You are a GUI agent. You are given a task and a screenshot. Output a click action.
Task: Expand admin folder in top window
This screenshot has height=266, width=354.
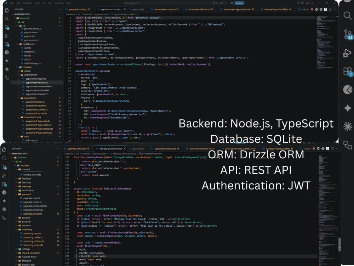[x=19, y=71]
